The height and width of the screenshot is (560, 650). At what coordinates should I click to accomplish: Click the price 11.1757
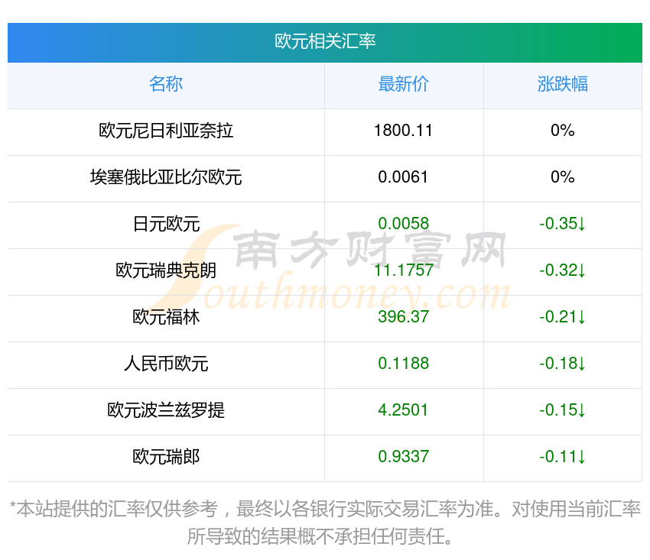403,270
